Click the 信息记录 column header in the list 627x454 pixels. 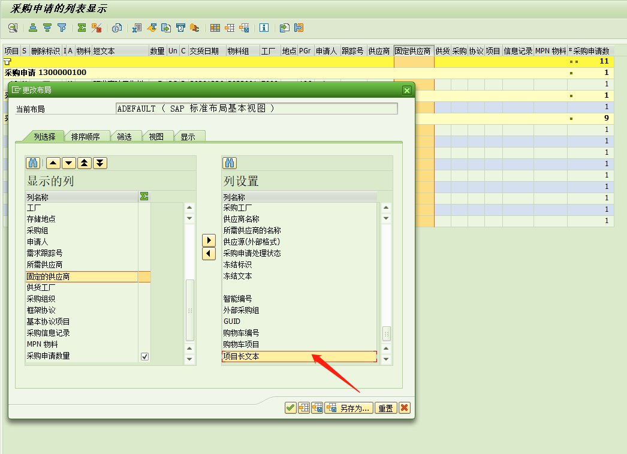point(518,51)
